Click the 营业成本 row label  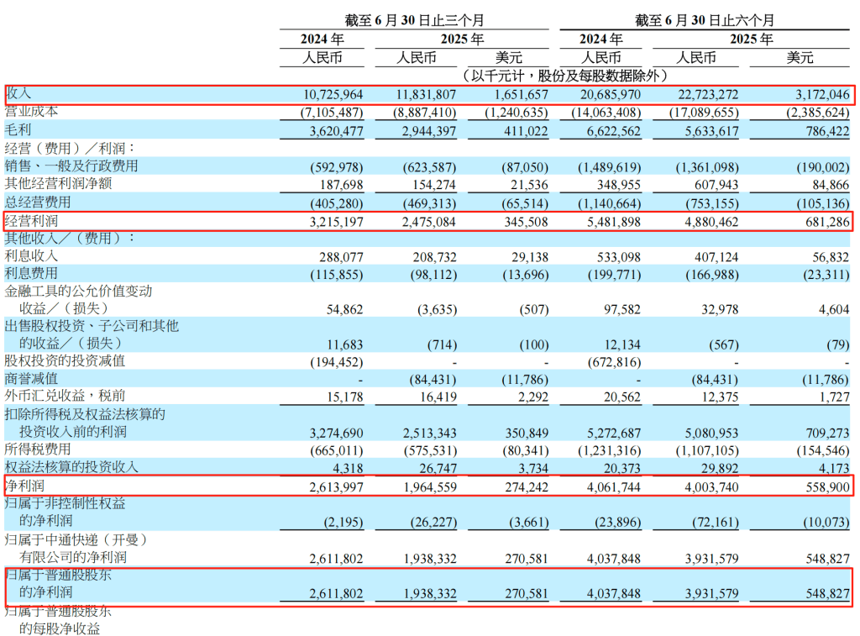32,113
